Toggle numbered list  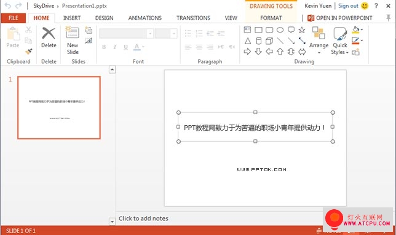pyautogui.click(x=199, y=33)
